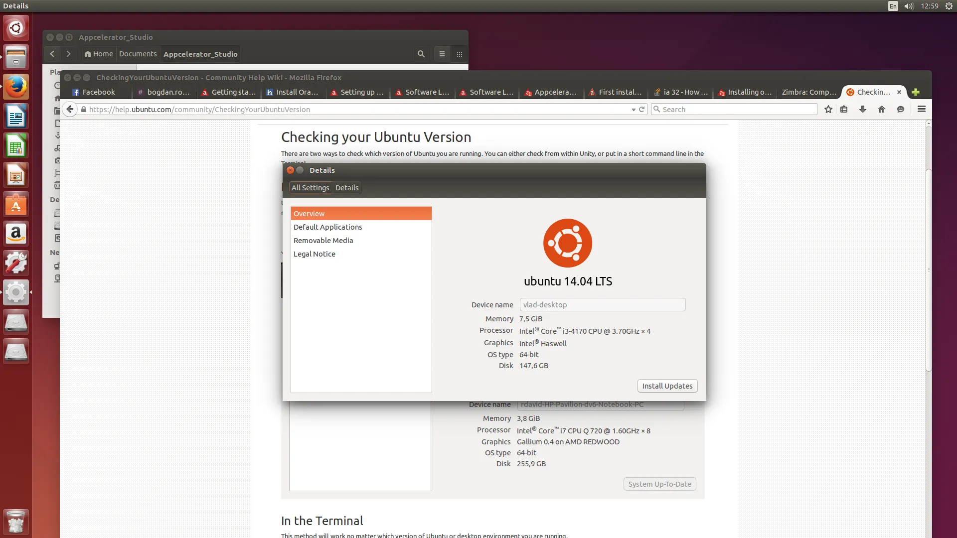Open LibreOffice Writer from launcher
This screenshot has height=538, width=957.
click(16, 117)
